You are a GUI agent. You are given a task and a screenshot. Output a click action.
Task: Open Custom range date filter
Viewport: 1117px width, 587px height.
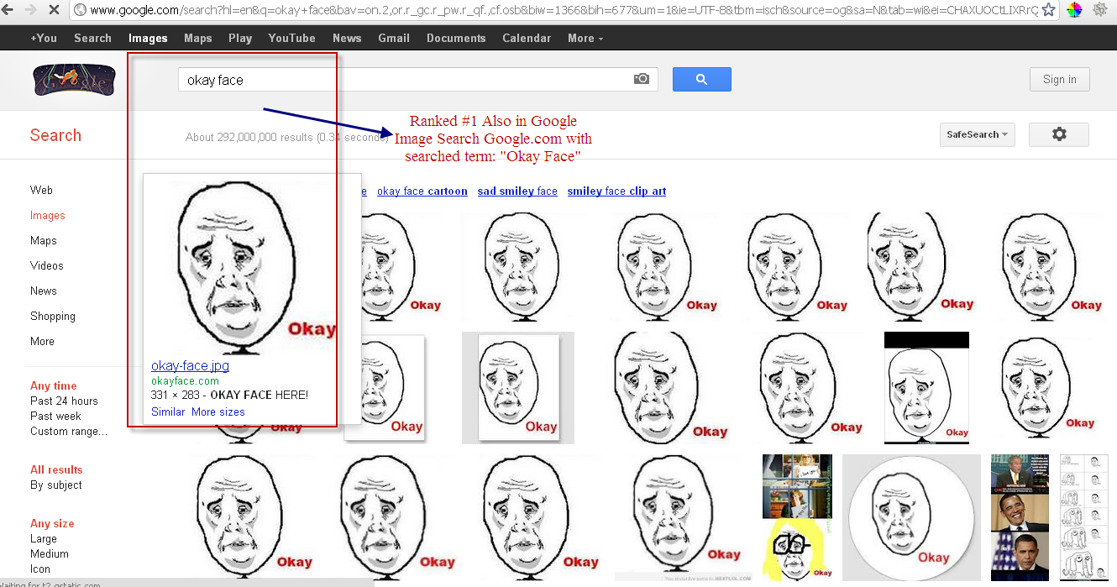tap(69, 431)
